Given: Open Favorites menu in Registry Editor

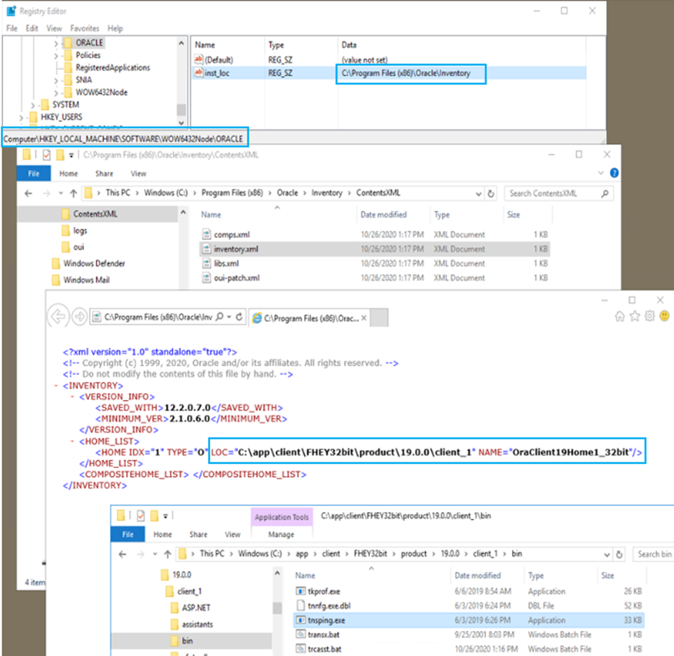Looking at the screenshot, I should point(85,29).
